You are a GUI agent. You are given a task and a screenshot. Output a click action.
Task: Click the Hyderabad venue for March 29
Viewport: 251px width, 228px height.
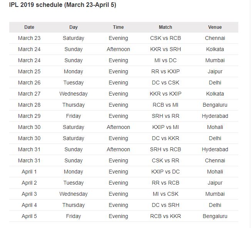click(x=215, y=116)
